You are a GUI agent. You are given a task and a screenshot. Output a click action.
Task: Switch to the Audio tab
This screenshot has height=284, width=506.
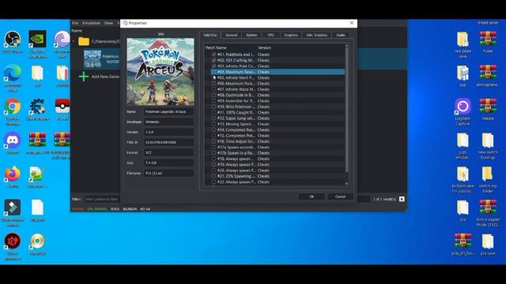coord(341,35)
